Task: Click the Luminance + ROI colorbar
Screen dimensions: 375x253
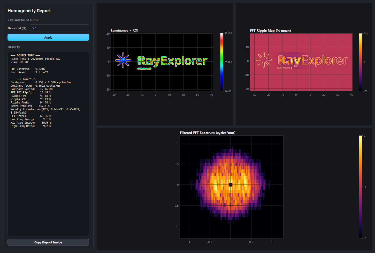Action: point(222,62)
